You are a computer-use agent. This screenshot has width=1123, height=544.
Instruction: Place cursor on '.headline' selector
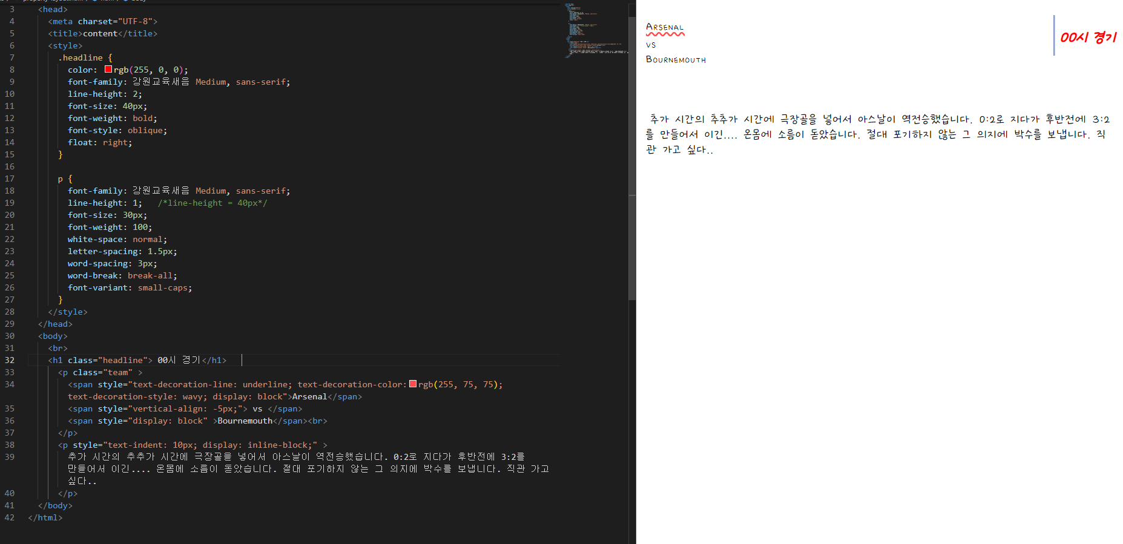(x=81, y=57)
